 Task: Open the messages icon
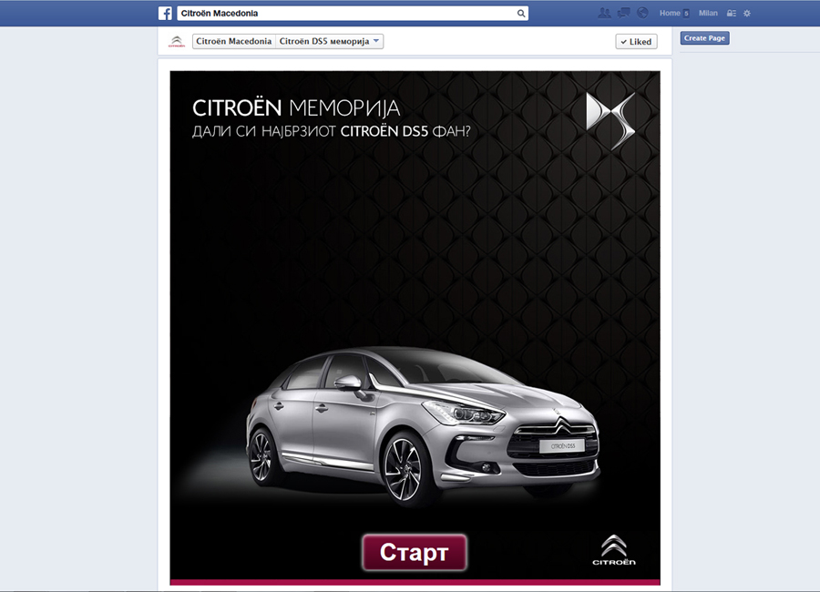coord(623,12)
